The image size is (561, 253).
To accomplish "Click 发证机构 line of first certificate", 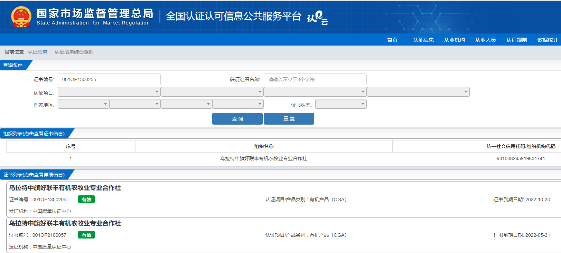I will (x=40, y=211).
